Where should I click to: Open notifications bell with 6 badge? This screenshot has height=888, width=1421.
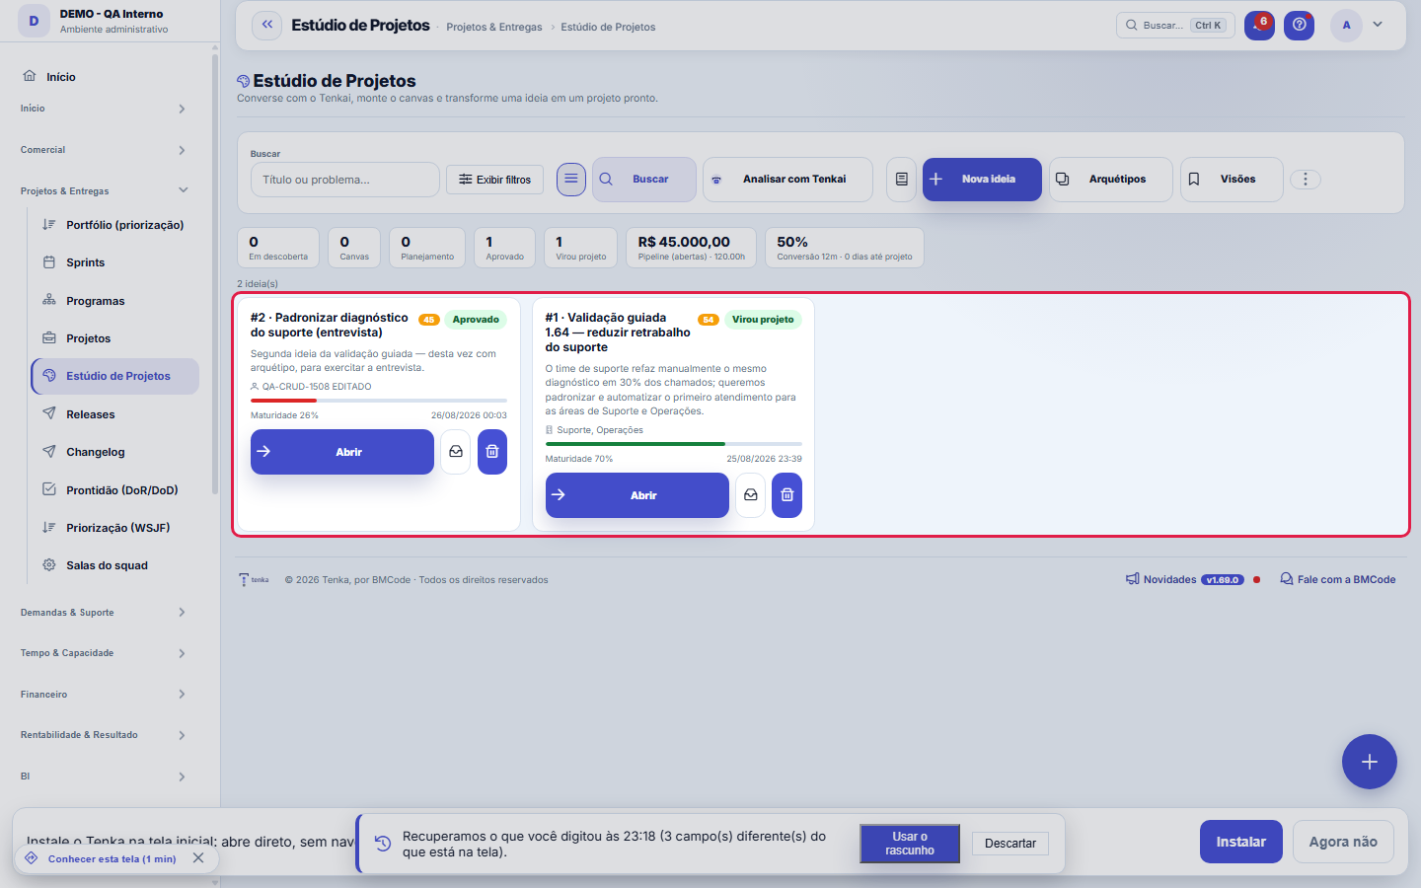[1259, 26]
